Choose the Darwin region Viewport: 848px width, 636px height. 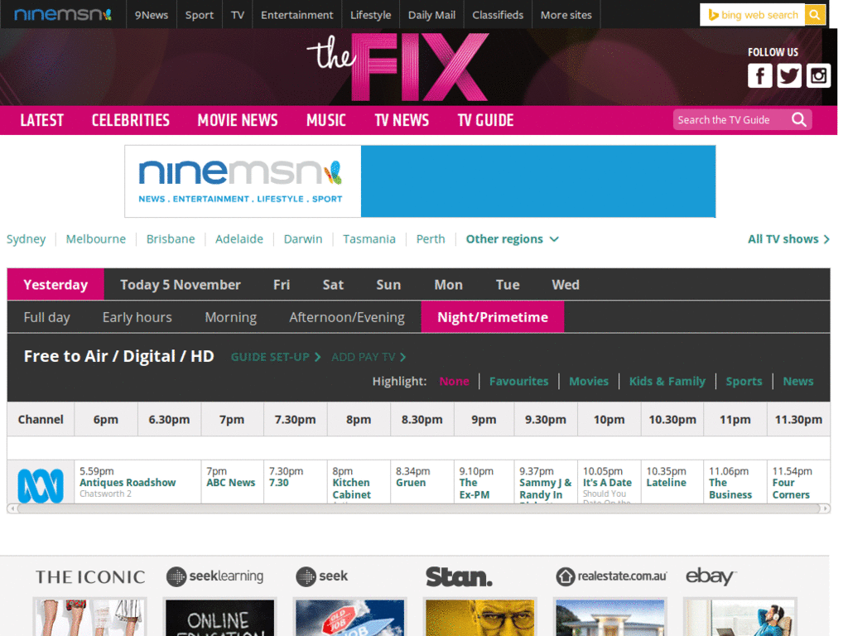point(303,239)
